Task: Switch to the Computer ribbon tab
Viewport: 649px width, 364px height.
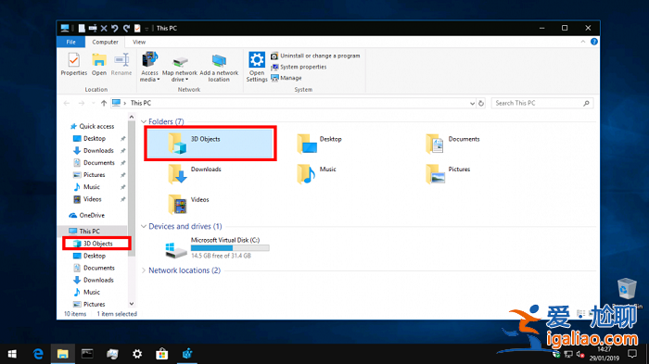Action: pos(105,42)
